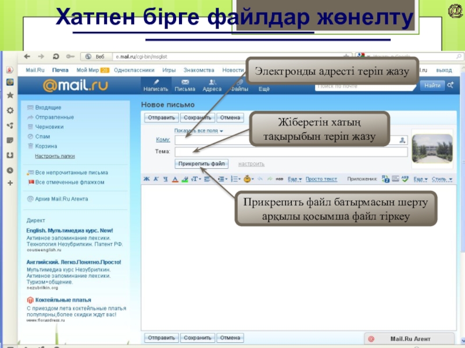Click the Написать compose icon
The width and height of the screenshot is (465, 348).
[x=156, y=86]
